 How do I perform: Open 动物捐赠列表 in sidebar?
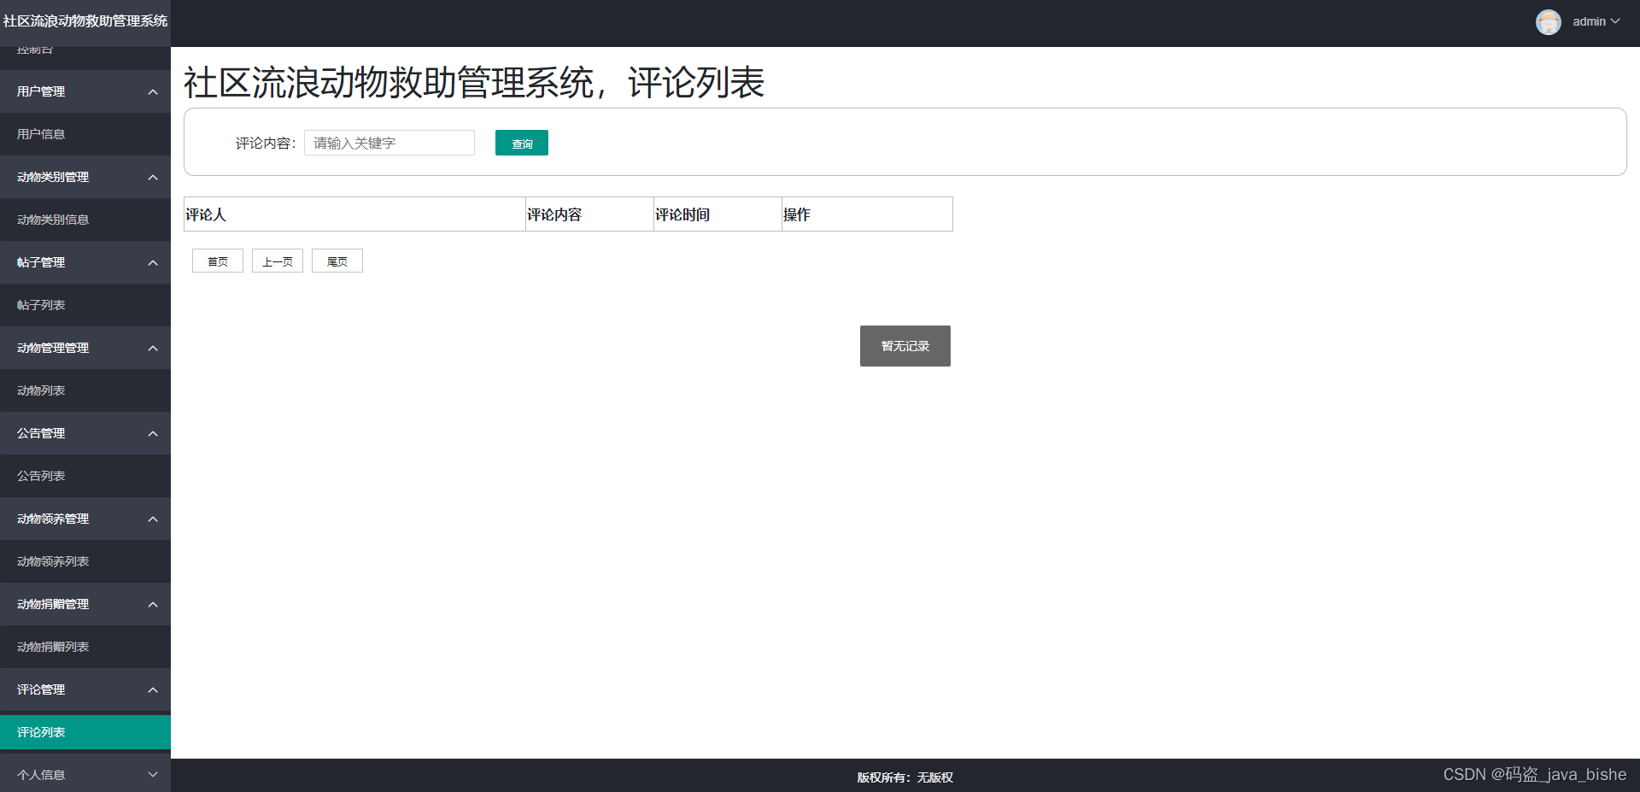coord(85,647)
